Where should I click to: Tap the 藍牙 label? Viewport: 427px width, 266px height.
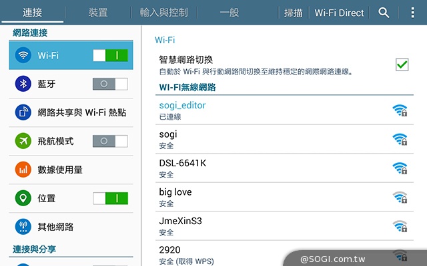pos(47,84)
